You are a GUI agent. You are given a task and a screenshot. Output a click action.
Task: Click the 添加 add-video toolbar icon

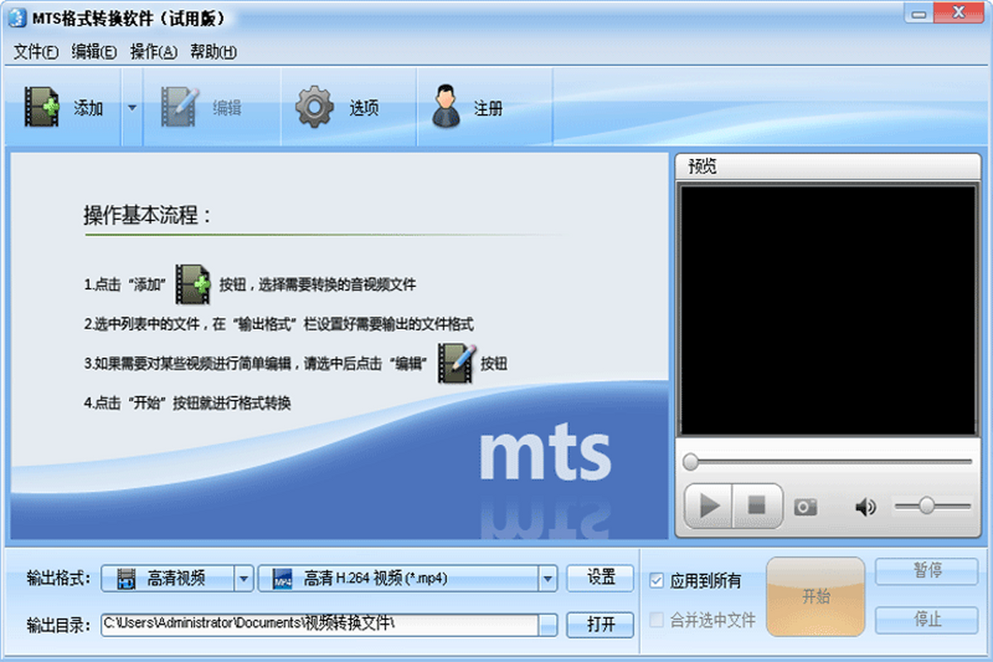click(x=41, y=108)
